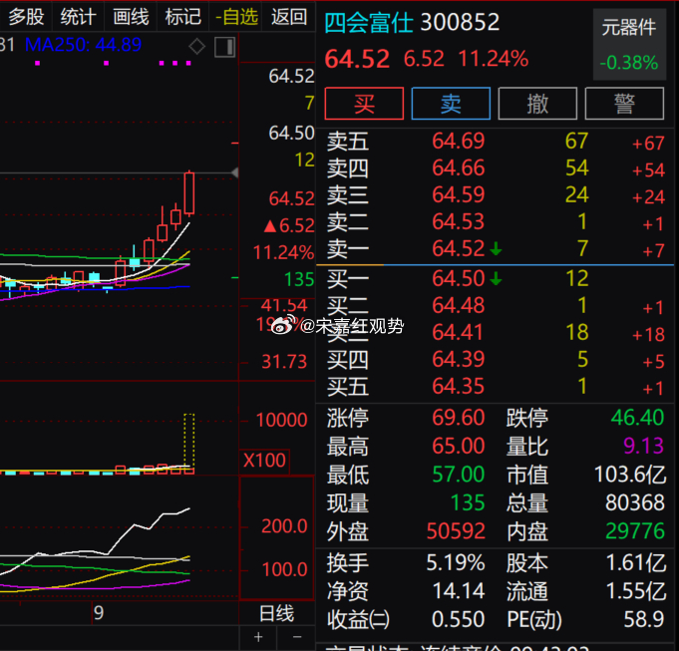Click the 内盘 value 29776
The width and height of the screenshot is (679, 651).
pyautogui.click(x=635, y=531)
